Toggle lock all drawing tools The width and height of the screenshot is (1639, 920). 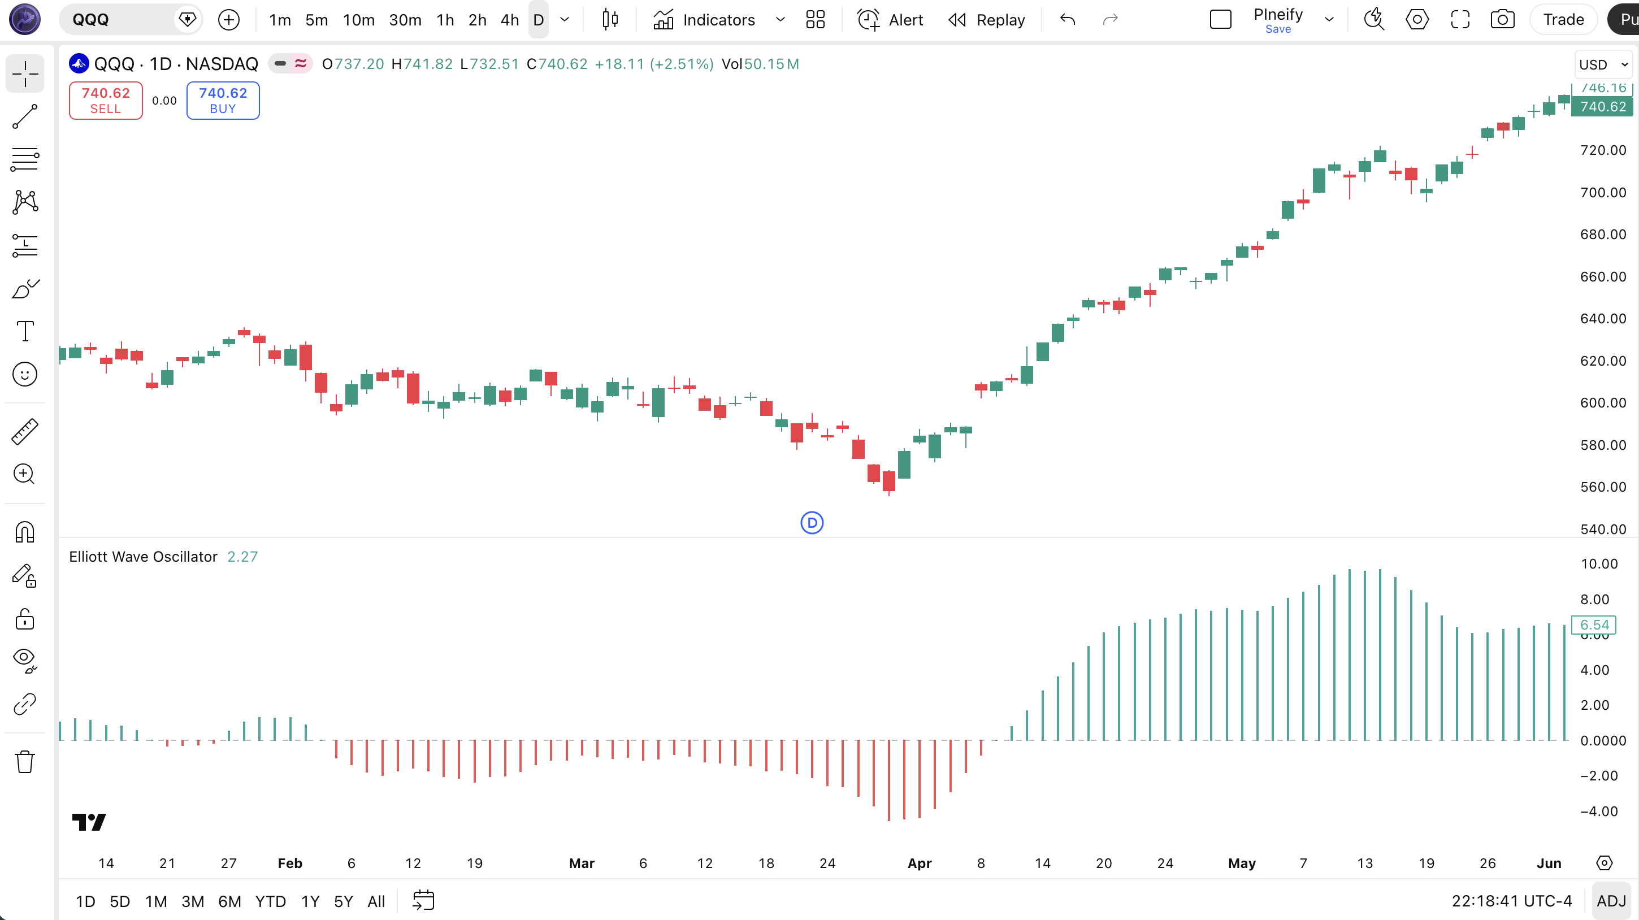[x=25, y=618]
